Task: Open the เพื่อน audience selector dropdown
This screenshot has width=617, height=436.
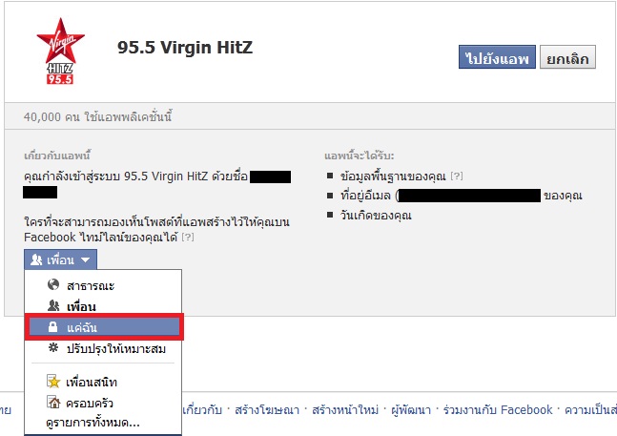Action: coord(60,260)
